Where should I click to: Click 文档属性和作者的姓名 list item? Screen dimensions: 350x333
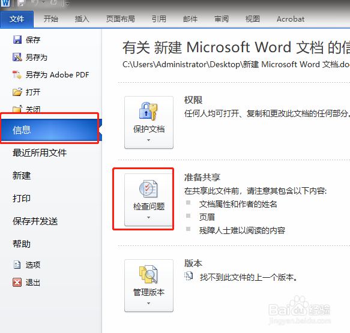click(238, 204)
